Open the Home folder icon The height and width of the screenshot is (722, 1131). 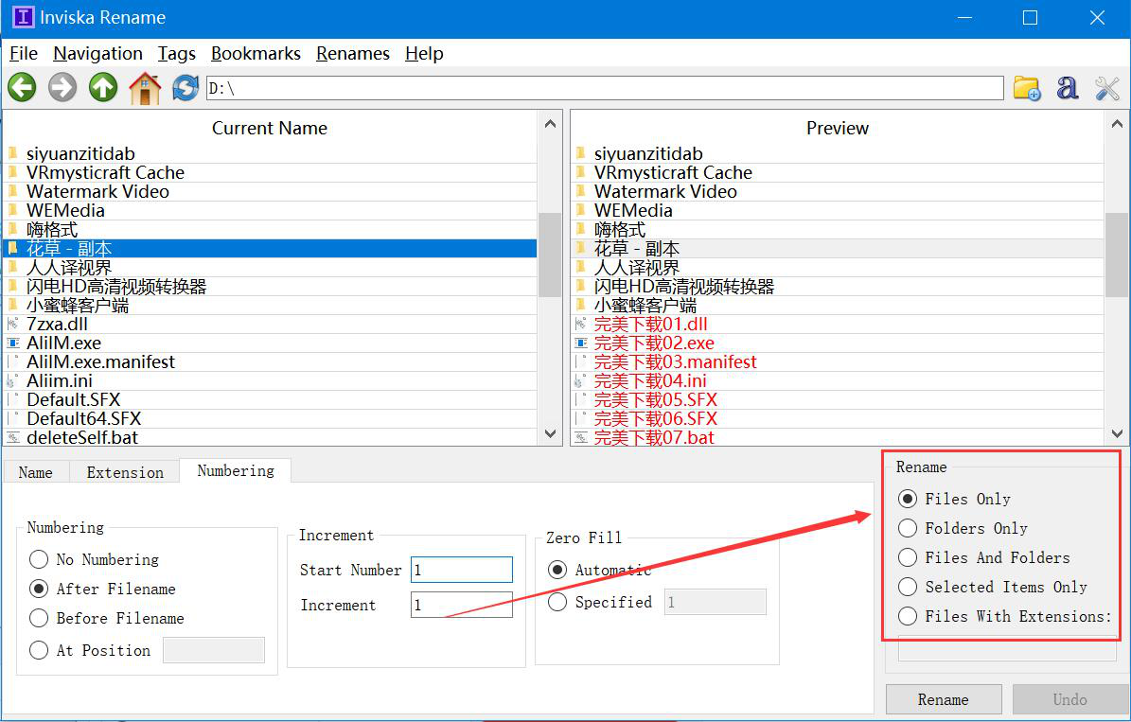(x=145, y=88)
